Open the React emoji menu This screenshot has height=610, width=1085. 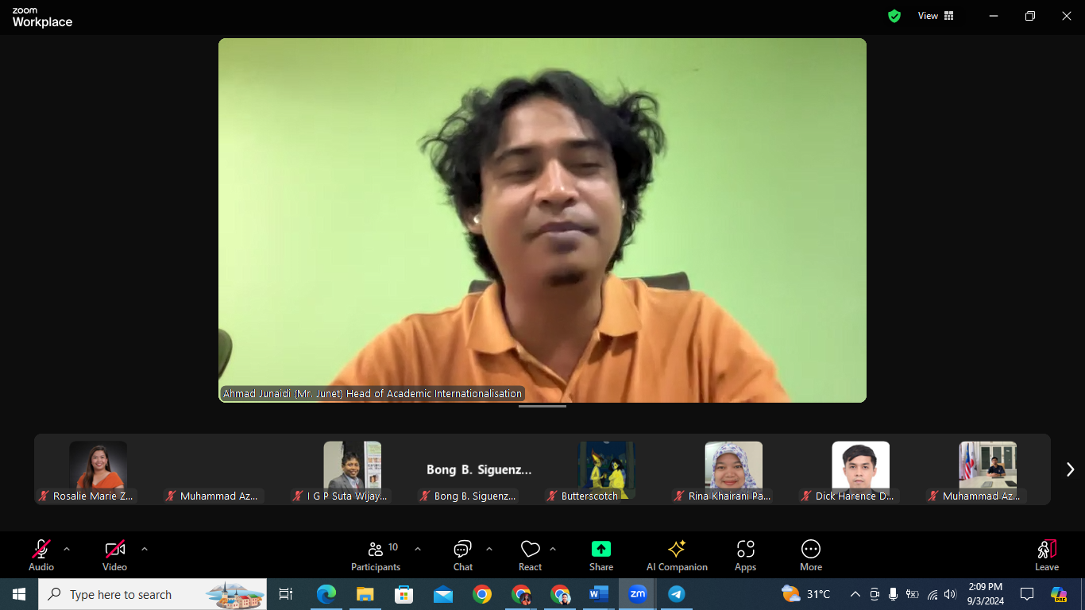point(530,555)
